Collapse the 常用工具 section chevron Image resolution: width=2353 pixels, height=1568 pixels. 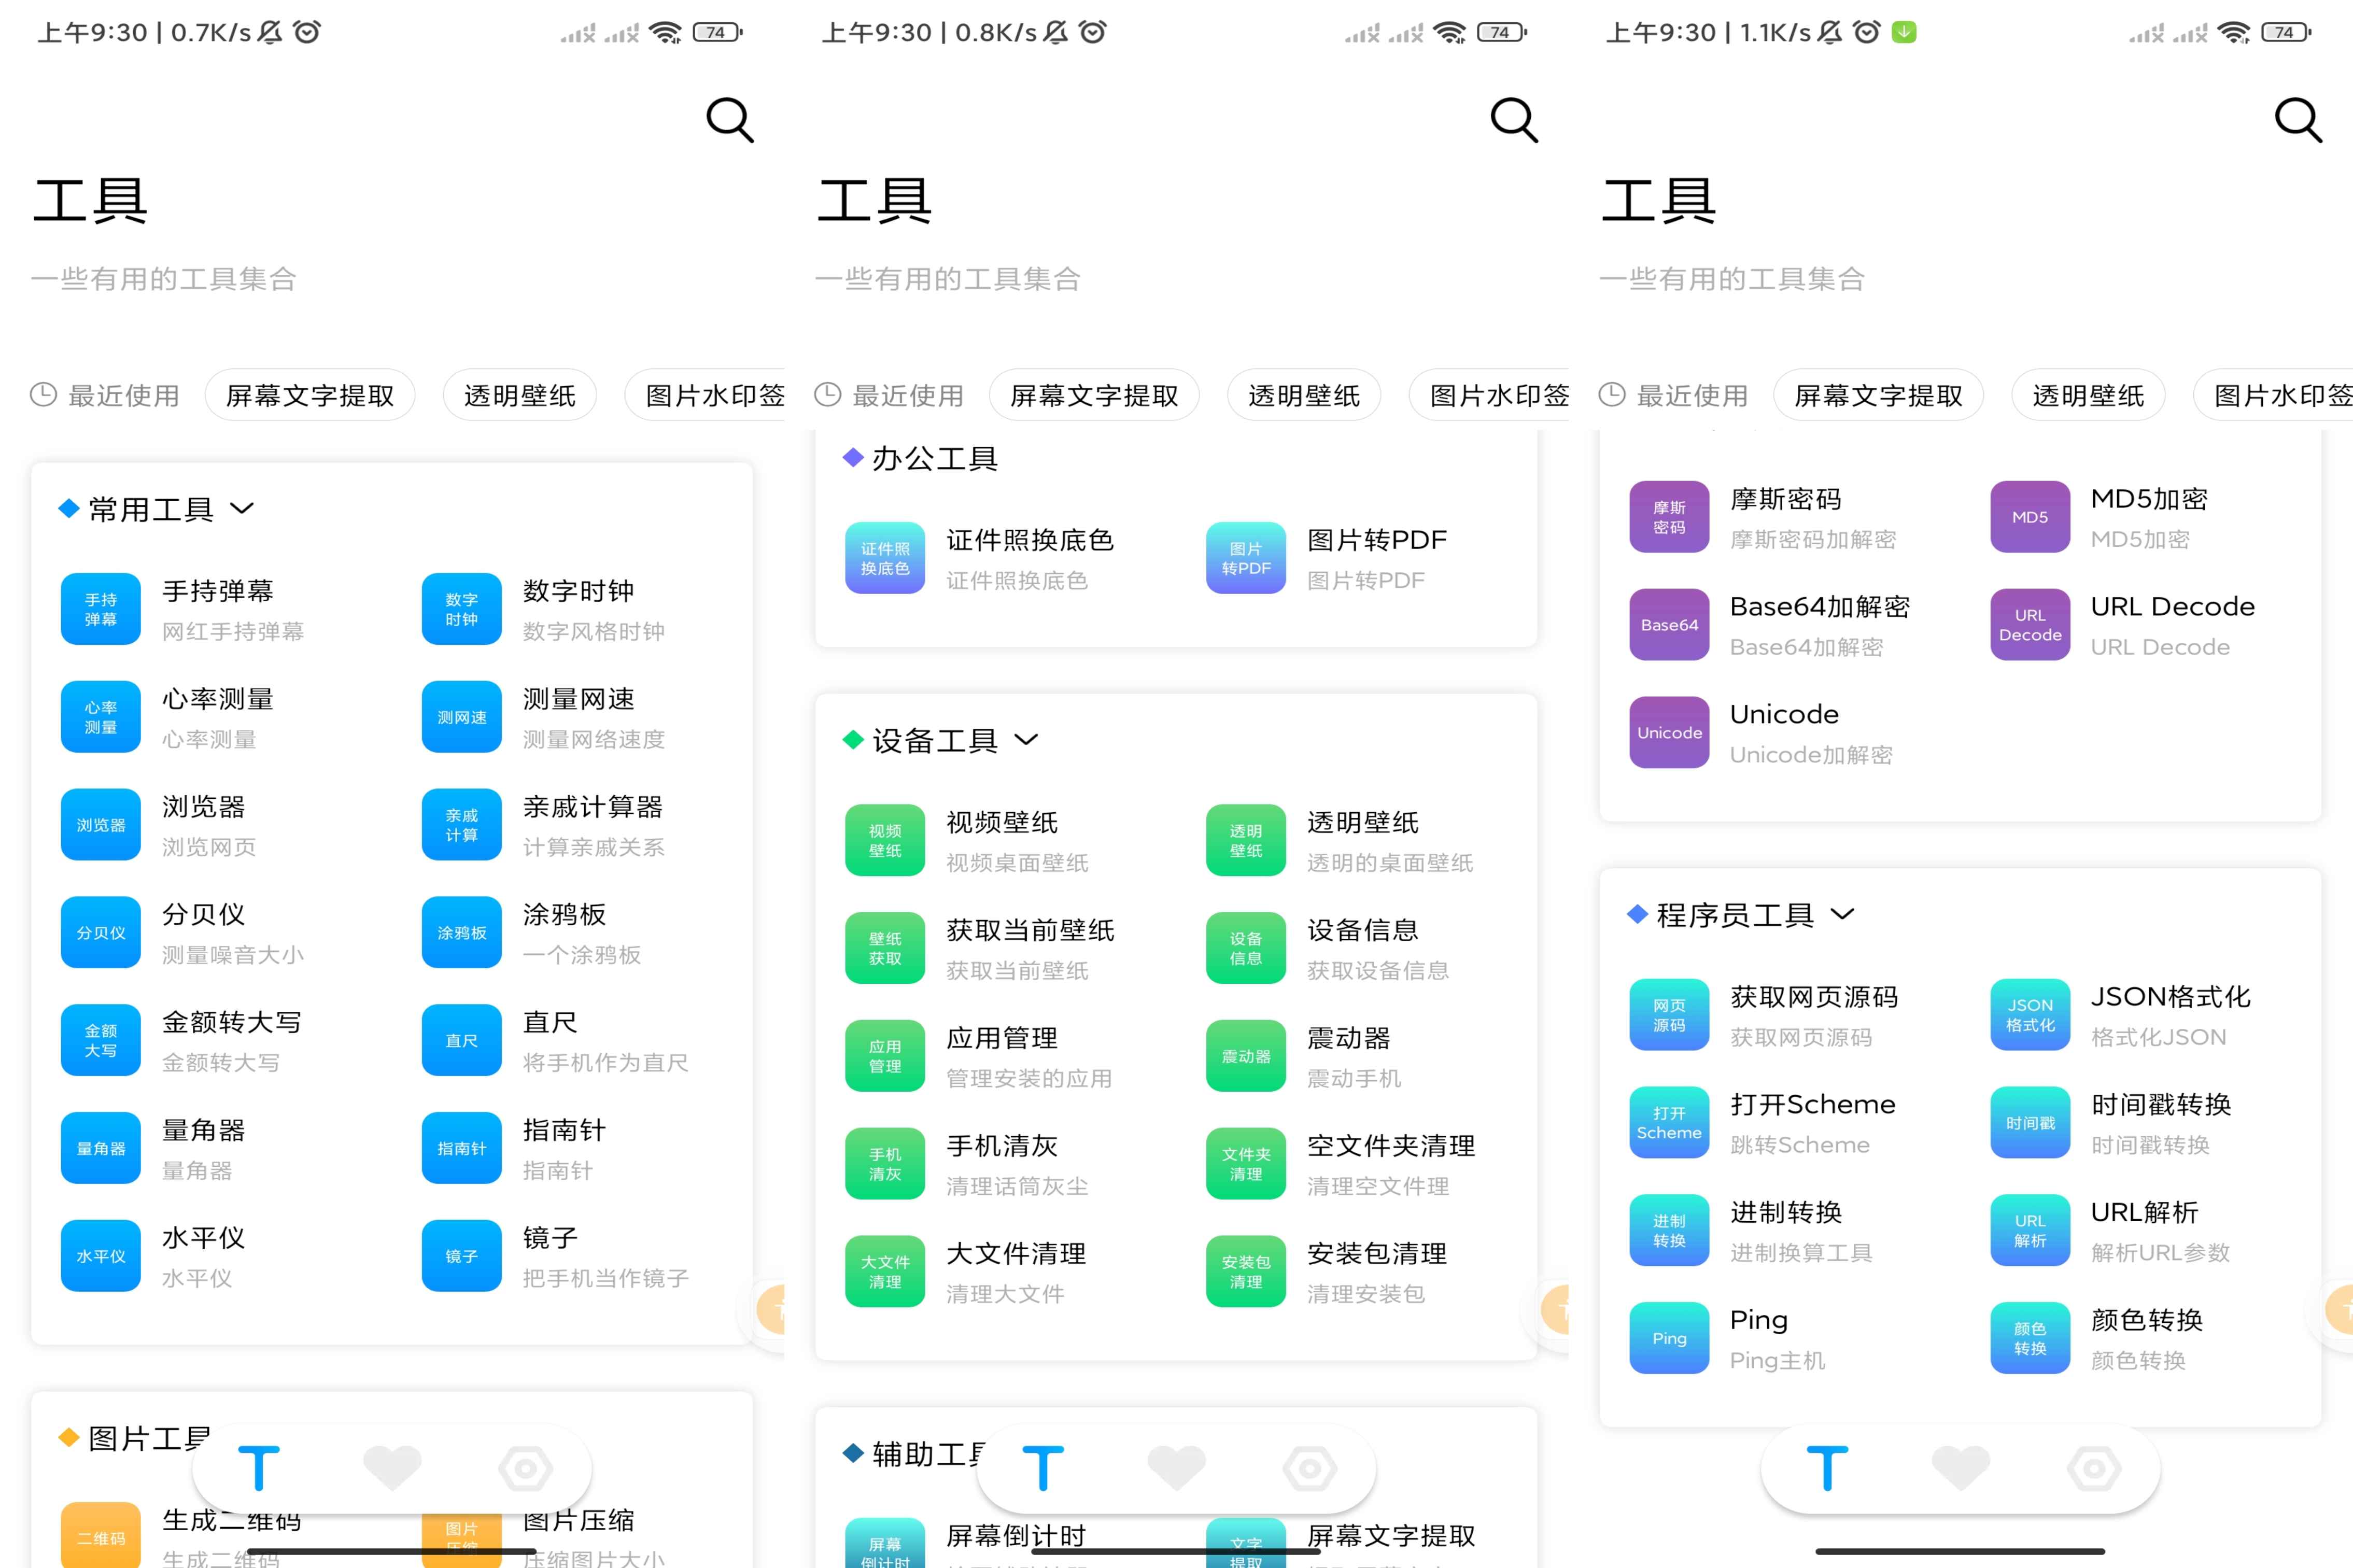(242, 508)
